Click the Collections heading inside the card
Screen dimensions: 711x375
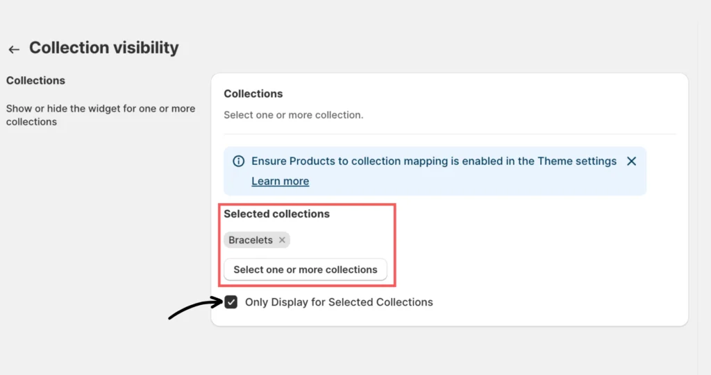(253, 94)
